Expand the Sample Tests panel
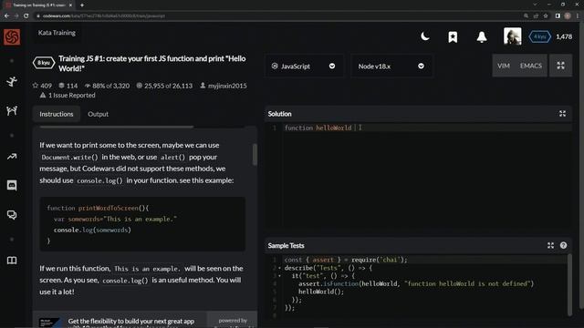This screenshot has width=584, height=328. pyautogui.click(x=550, y=245)
